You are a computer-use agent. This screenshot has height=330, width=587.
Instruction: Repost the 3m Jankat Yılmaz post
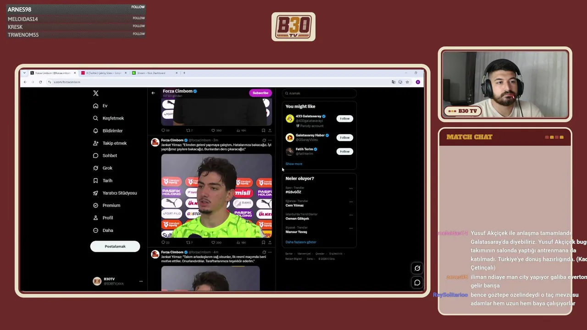pos(188,242)
